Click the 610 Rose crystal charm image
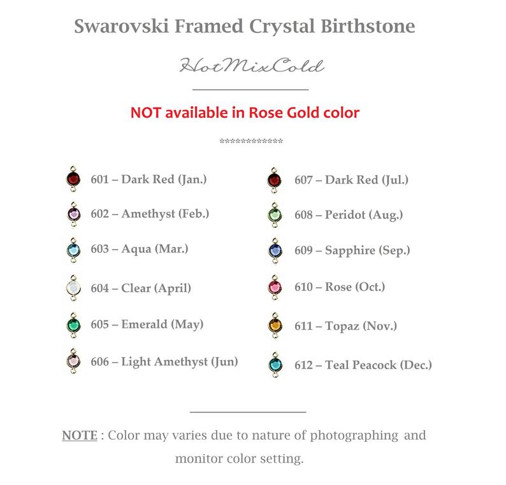This screenshot has height=485, width=506. point(274,288)
